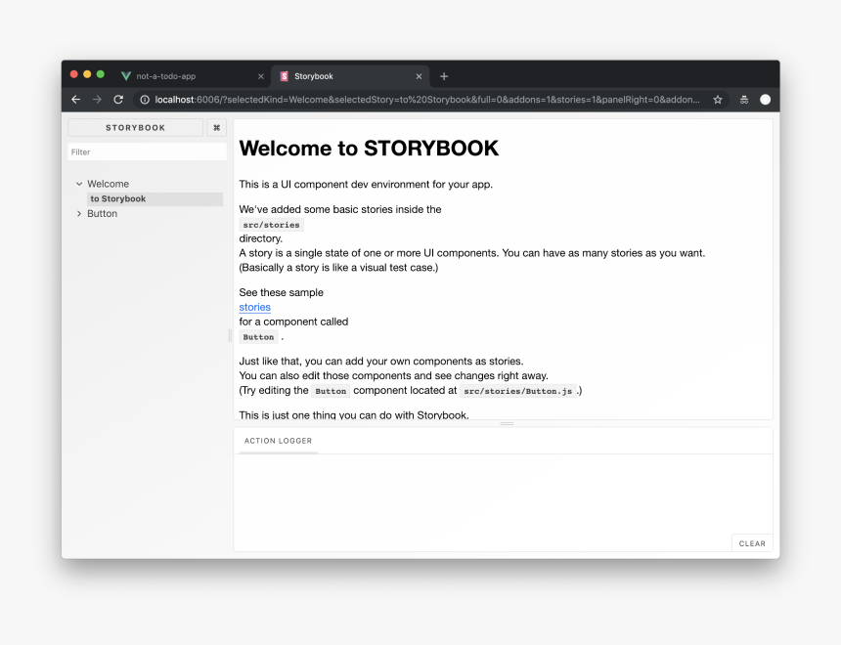Click the STORYBOOK header button
Image resolution: width=841 pixels, height=645 pixels.
point(136,128)
